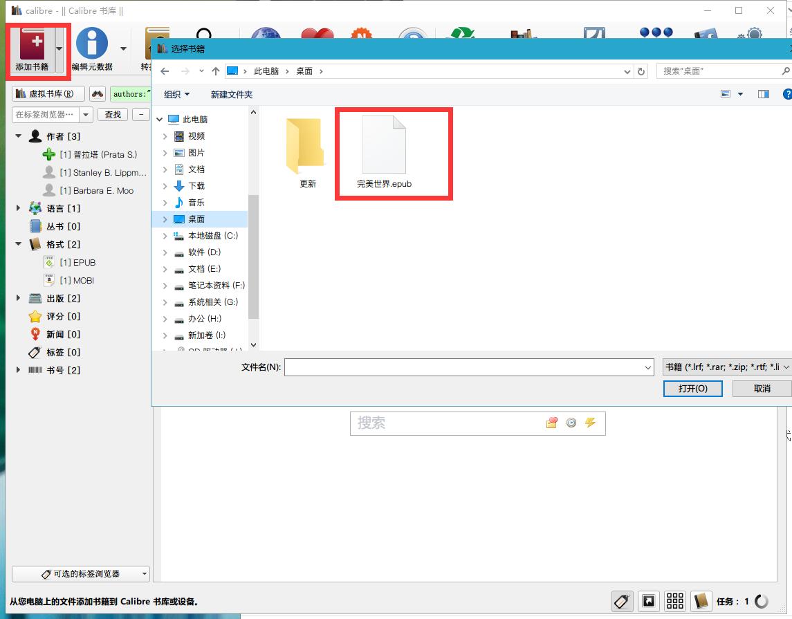Click the 取消 button
Image resolution: width=792 pixels, height=619 pixels.
(762, 388)
